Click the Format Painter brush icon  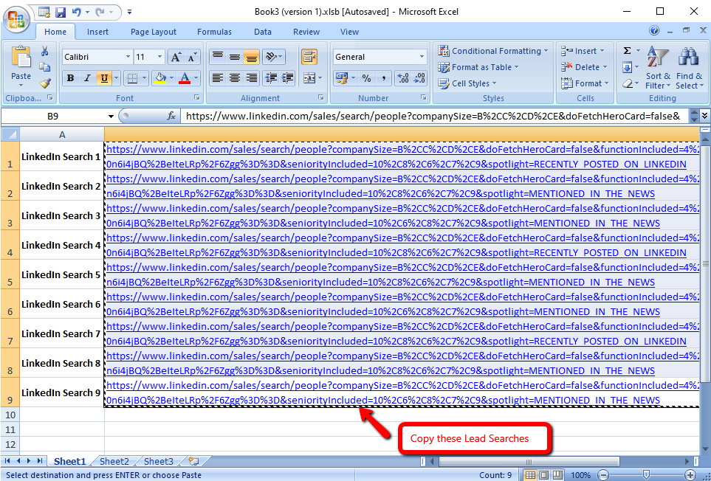(x=45, y=83)
